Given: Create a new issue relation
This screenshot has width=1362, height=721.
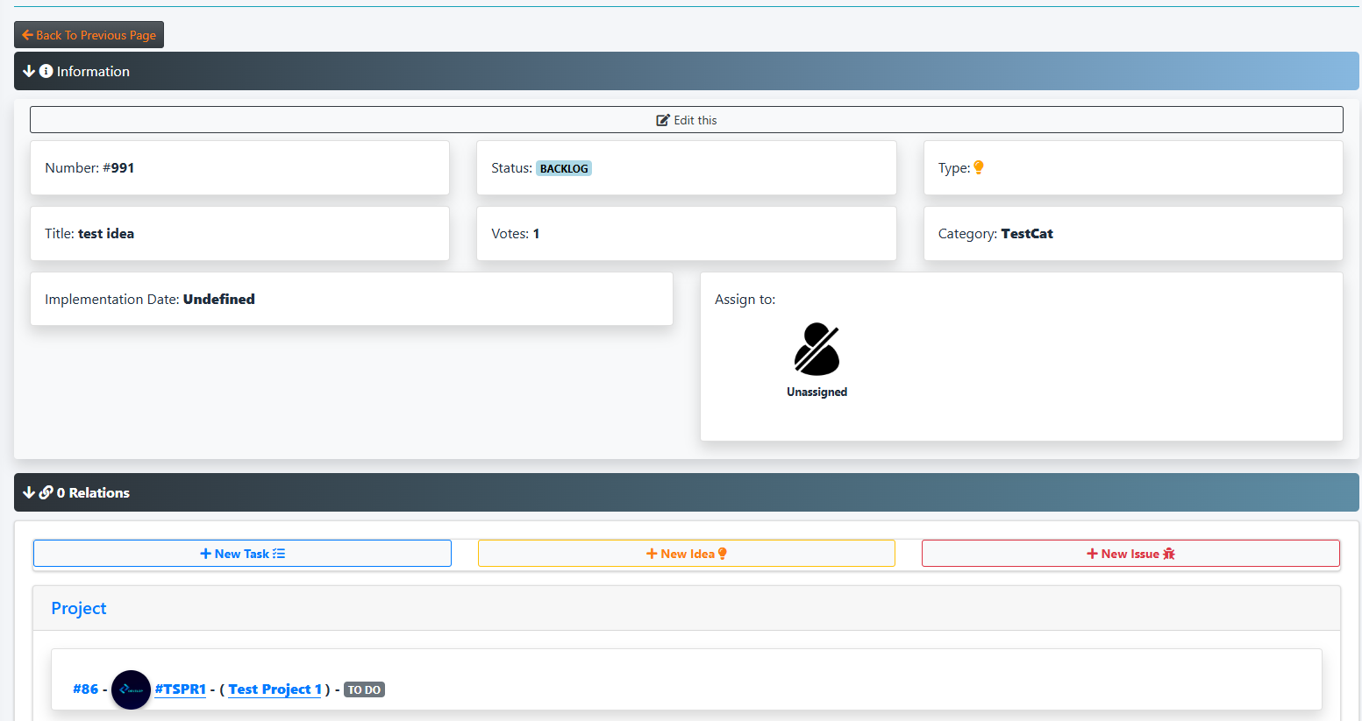Looking at the screenshot, I should coord(1130,554).
